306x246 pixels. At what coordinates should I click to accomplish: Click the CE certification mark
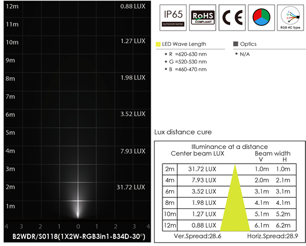click(232, 18)
